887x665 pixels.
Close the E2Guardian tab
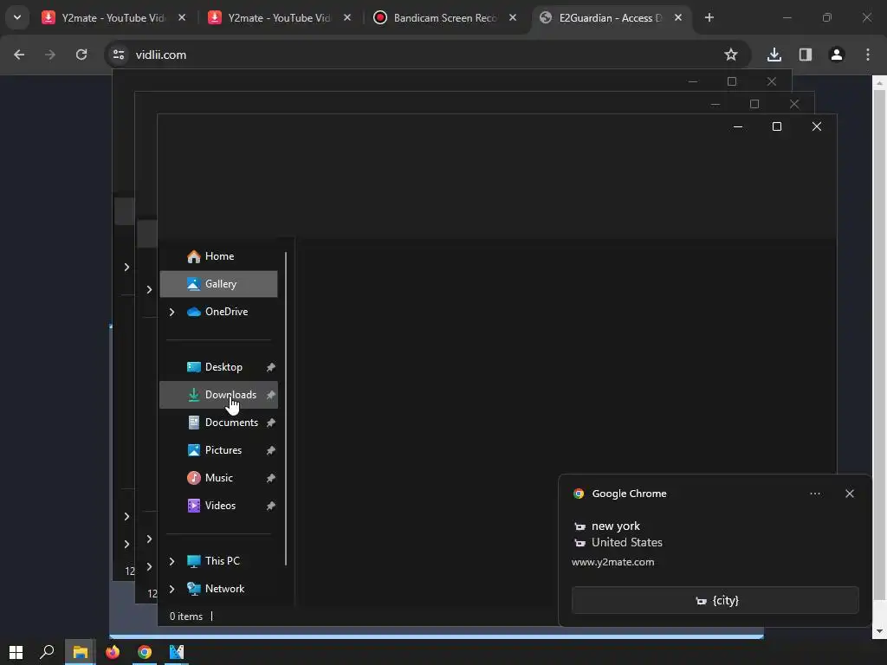click(678, 17)
